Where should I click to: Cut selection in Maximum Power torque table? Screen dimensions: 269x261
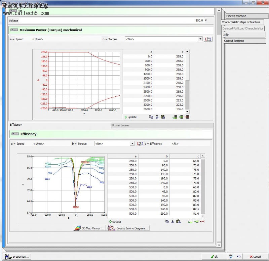click(157, 117)
